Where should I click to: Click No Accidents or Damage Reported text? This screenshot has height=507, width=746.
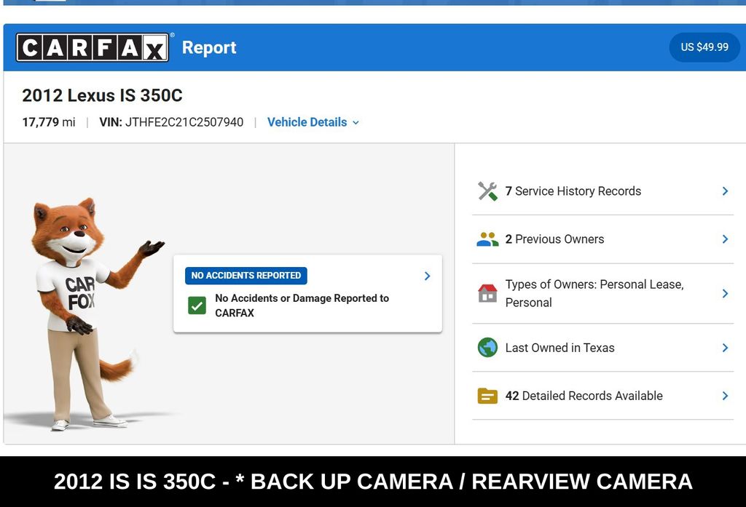pos(302,306)
